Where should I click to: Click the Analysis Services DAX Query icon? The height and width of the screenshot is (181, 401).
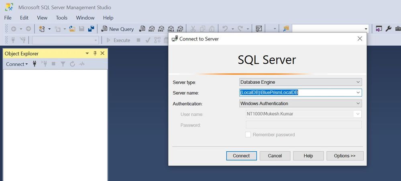click(x=180, y=29)
